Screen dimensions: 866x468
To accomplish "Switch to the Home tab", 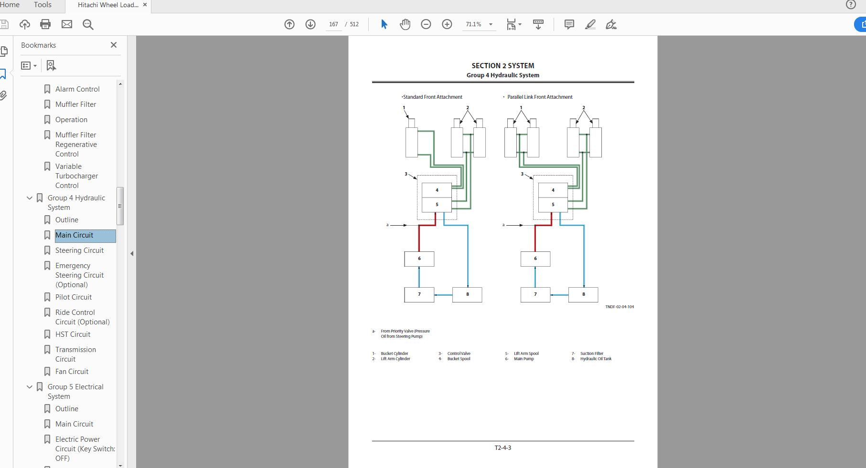I will click(10, 5).
